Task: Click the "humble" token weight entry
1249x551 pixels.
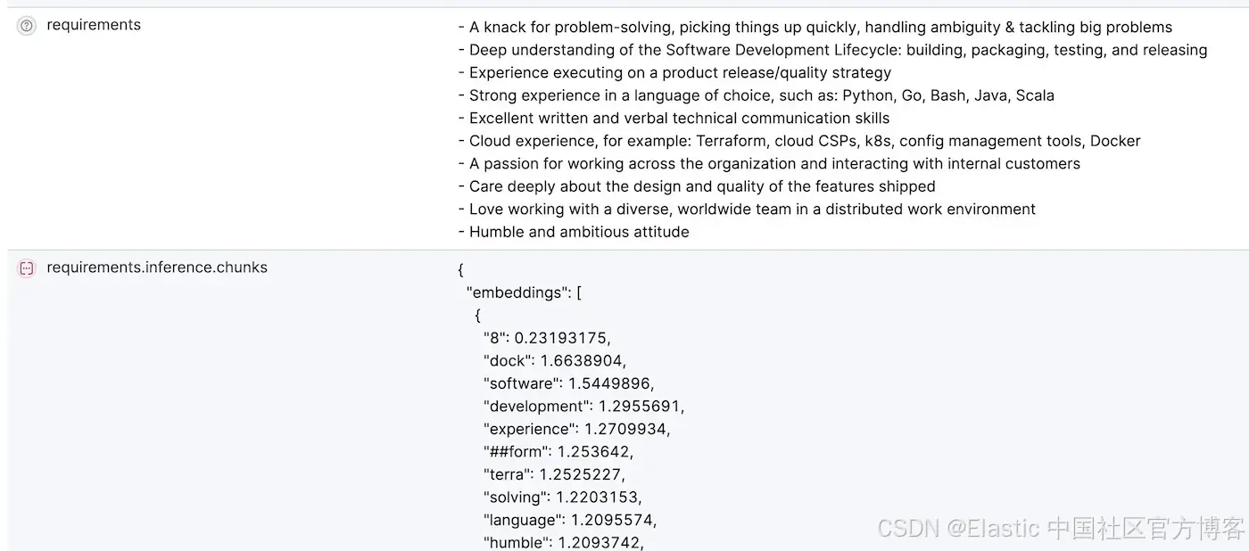Action: point(564,542)
